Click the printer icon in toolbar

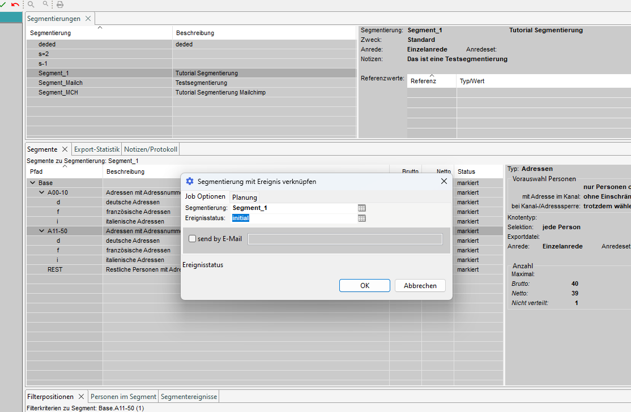[x=60, y=5]
